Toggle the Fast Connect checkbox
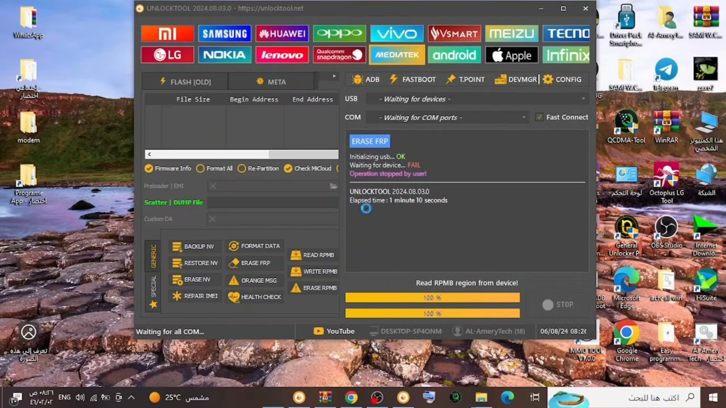 [x=562, y=117]
